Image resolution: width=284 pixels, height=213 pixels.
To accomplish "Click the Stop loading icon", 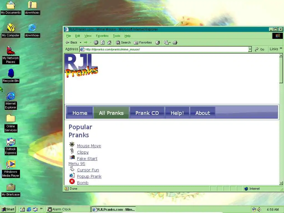I will point(96,42).
